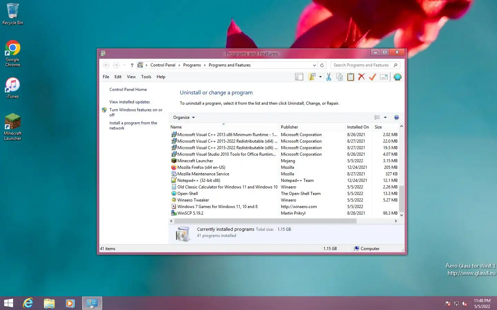
Task: Expand the chevron after Programs breadcrumb
Action: pyautogui.click(x=205, y=65)
